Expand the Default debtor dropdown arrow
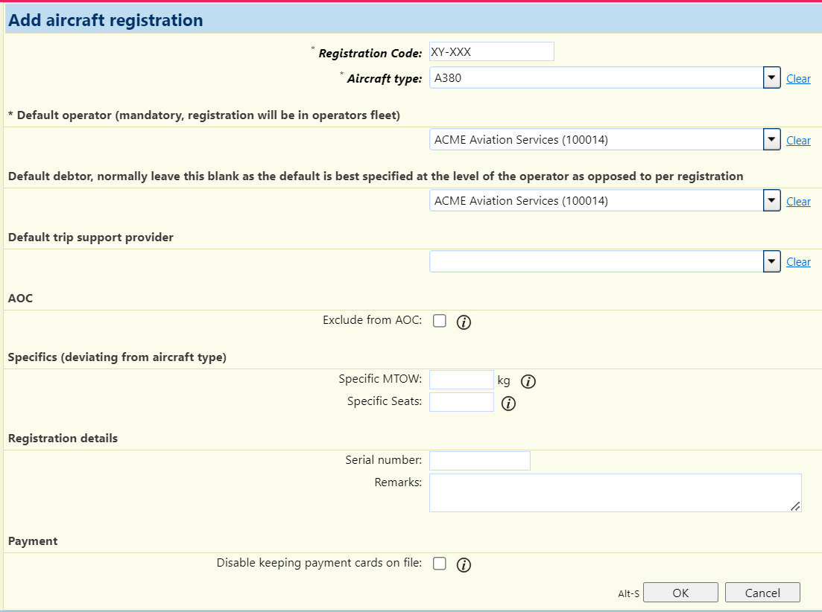 (x=771, y=200)
